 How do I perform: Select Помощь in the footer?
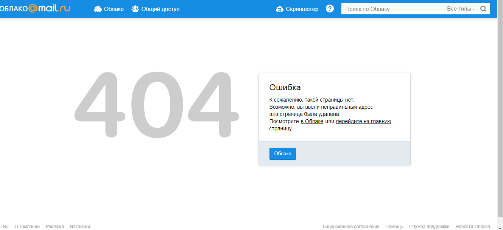[394, 227]
